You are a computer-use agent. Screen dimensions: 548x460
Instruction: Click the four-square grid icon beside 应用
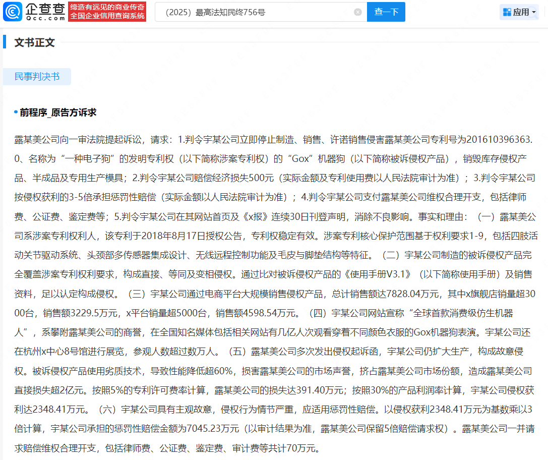(507, 12)
